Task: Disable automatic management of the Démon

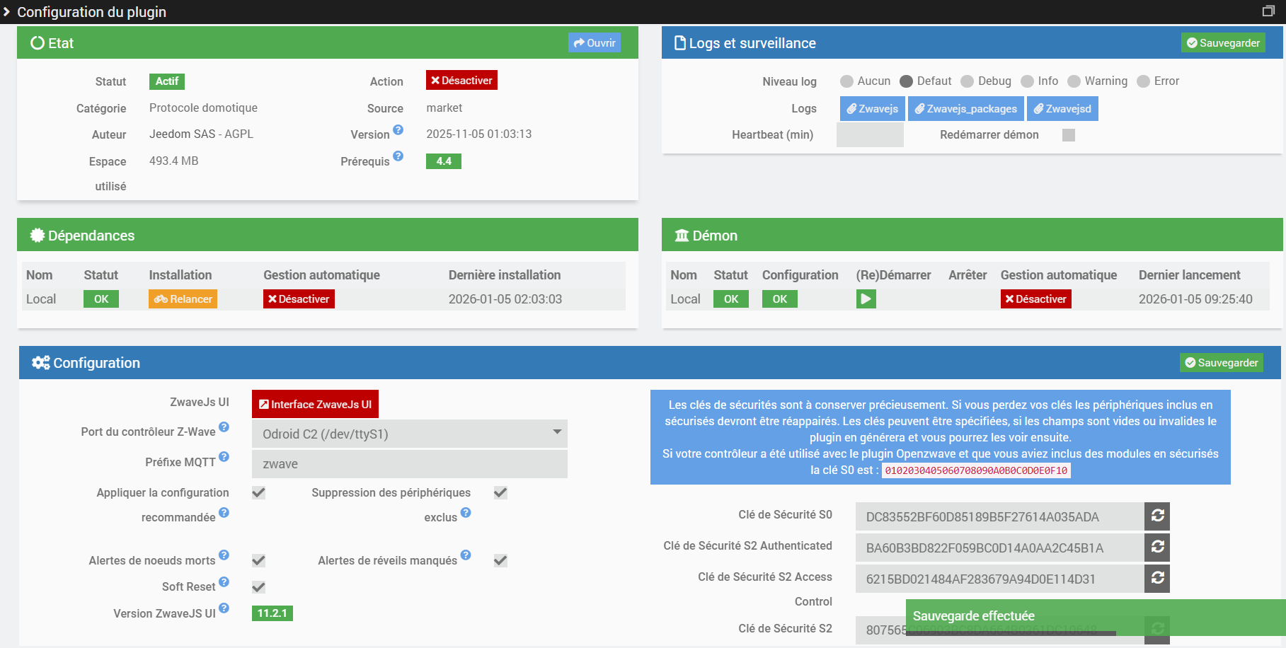Action: pos(1036,299)
